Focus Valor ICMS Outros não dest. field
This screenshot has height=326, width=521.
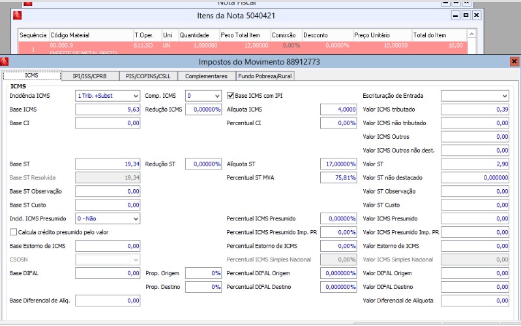pos(475,150)
